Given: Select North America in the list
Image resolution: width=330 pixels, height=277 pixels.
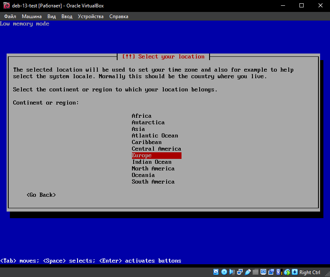Looking at the screenshot, I should pos(153,169).
